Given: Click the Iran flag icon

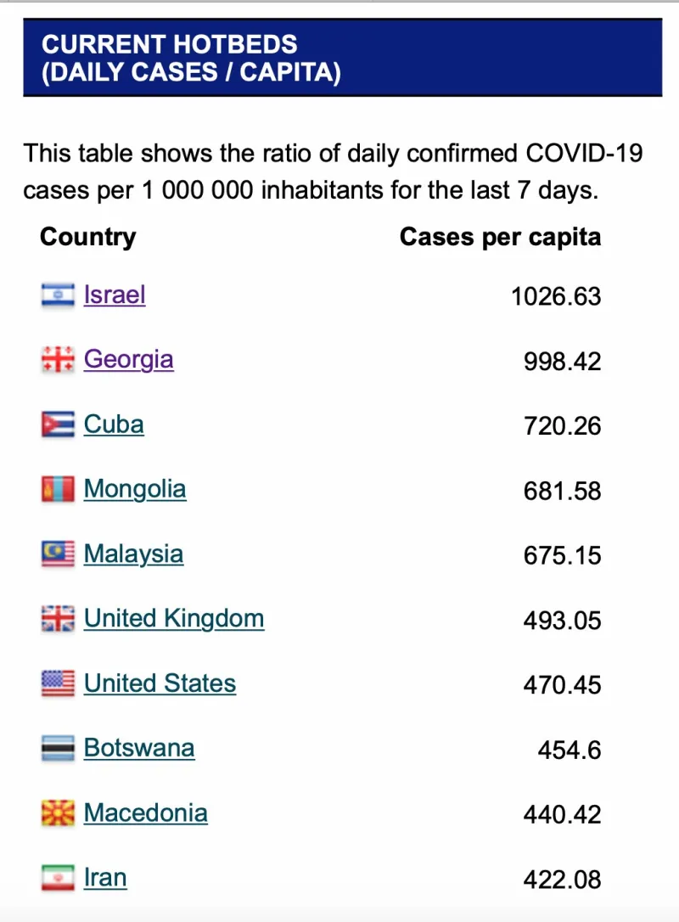Looking at the screenshot, I should (58, 877).
